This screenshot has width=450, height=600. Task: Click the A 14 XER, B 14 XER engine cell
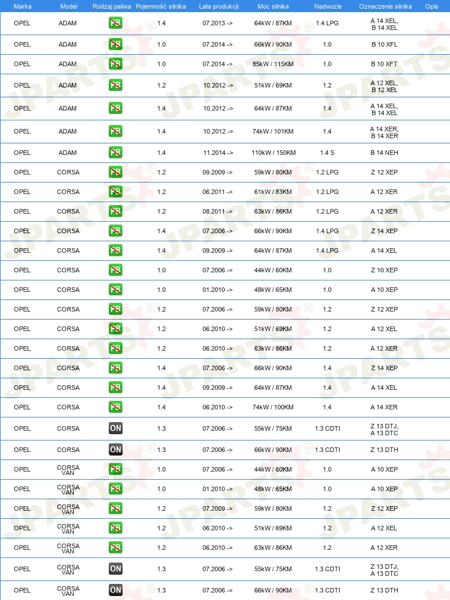[384, 132]
